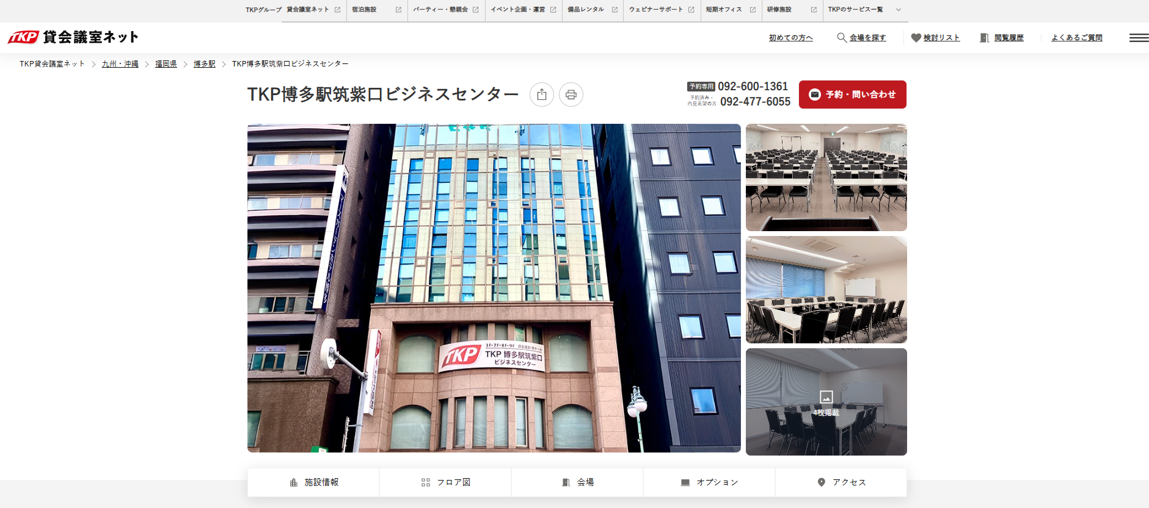Open the 初めての方へ link

(x=790, y=38)
